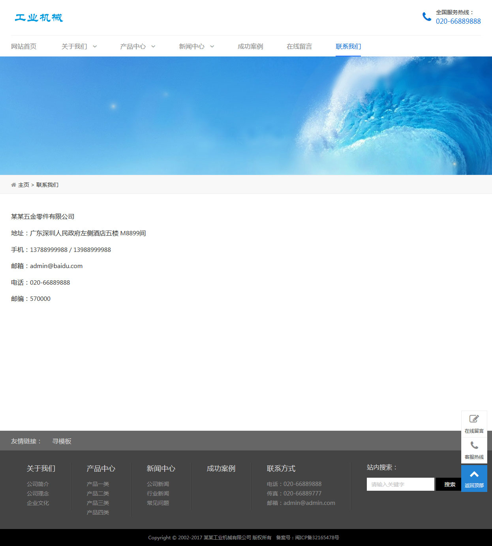The height and width of the screenshot is (546, 492).
Task: Click the 备案号 ICP record text
Action: pos(307,538)
